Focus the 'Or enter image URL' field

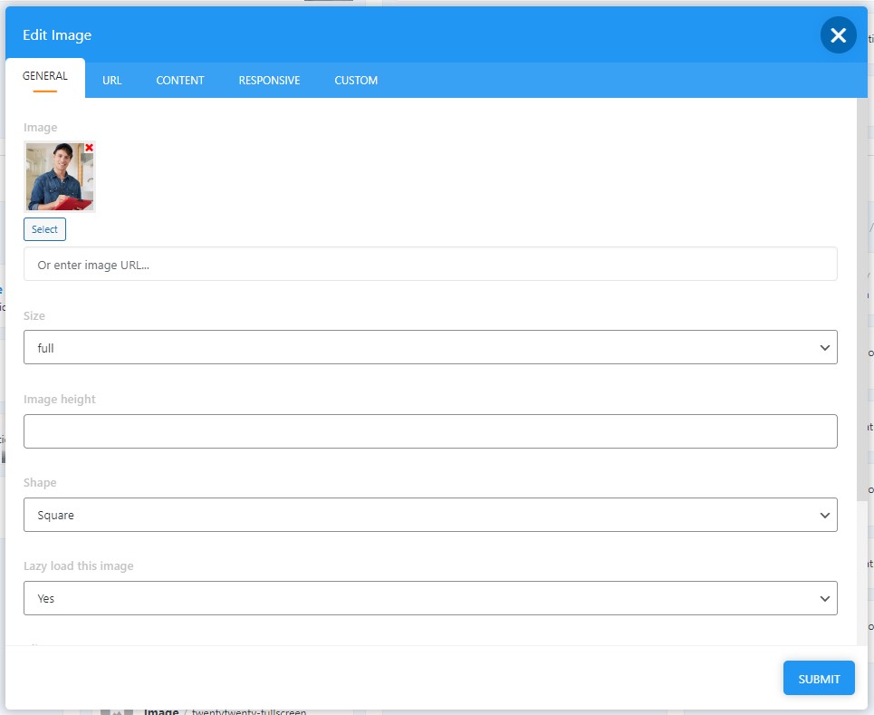[x=430, y=265]
